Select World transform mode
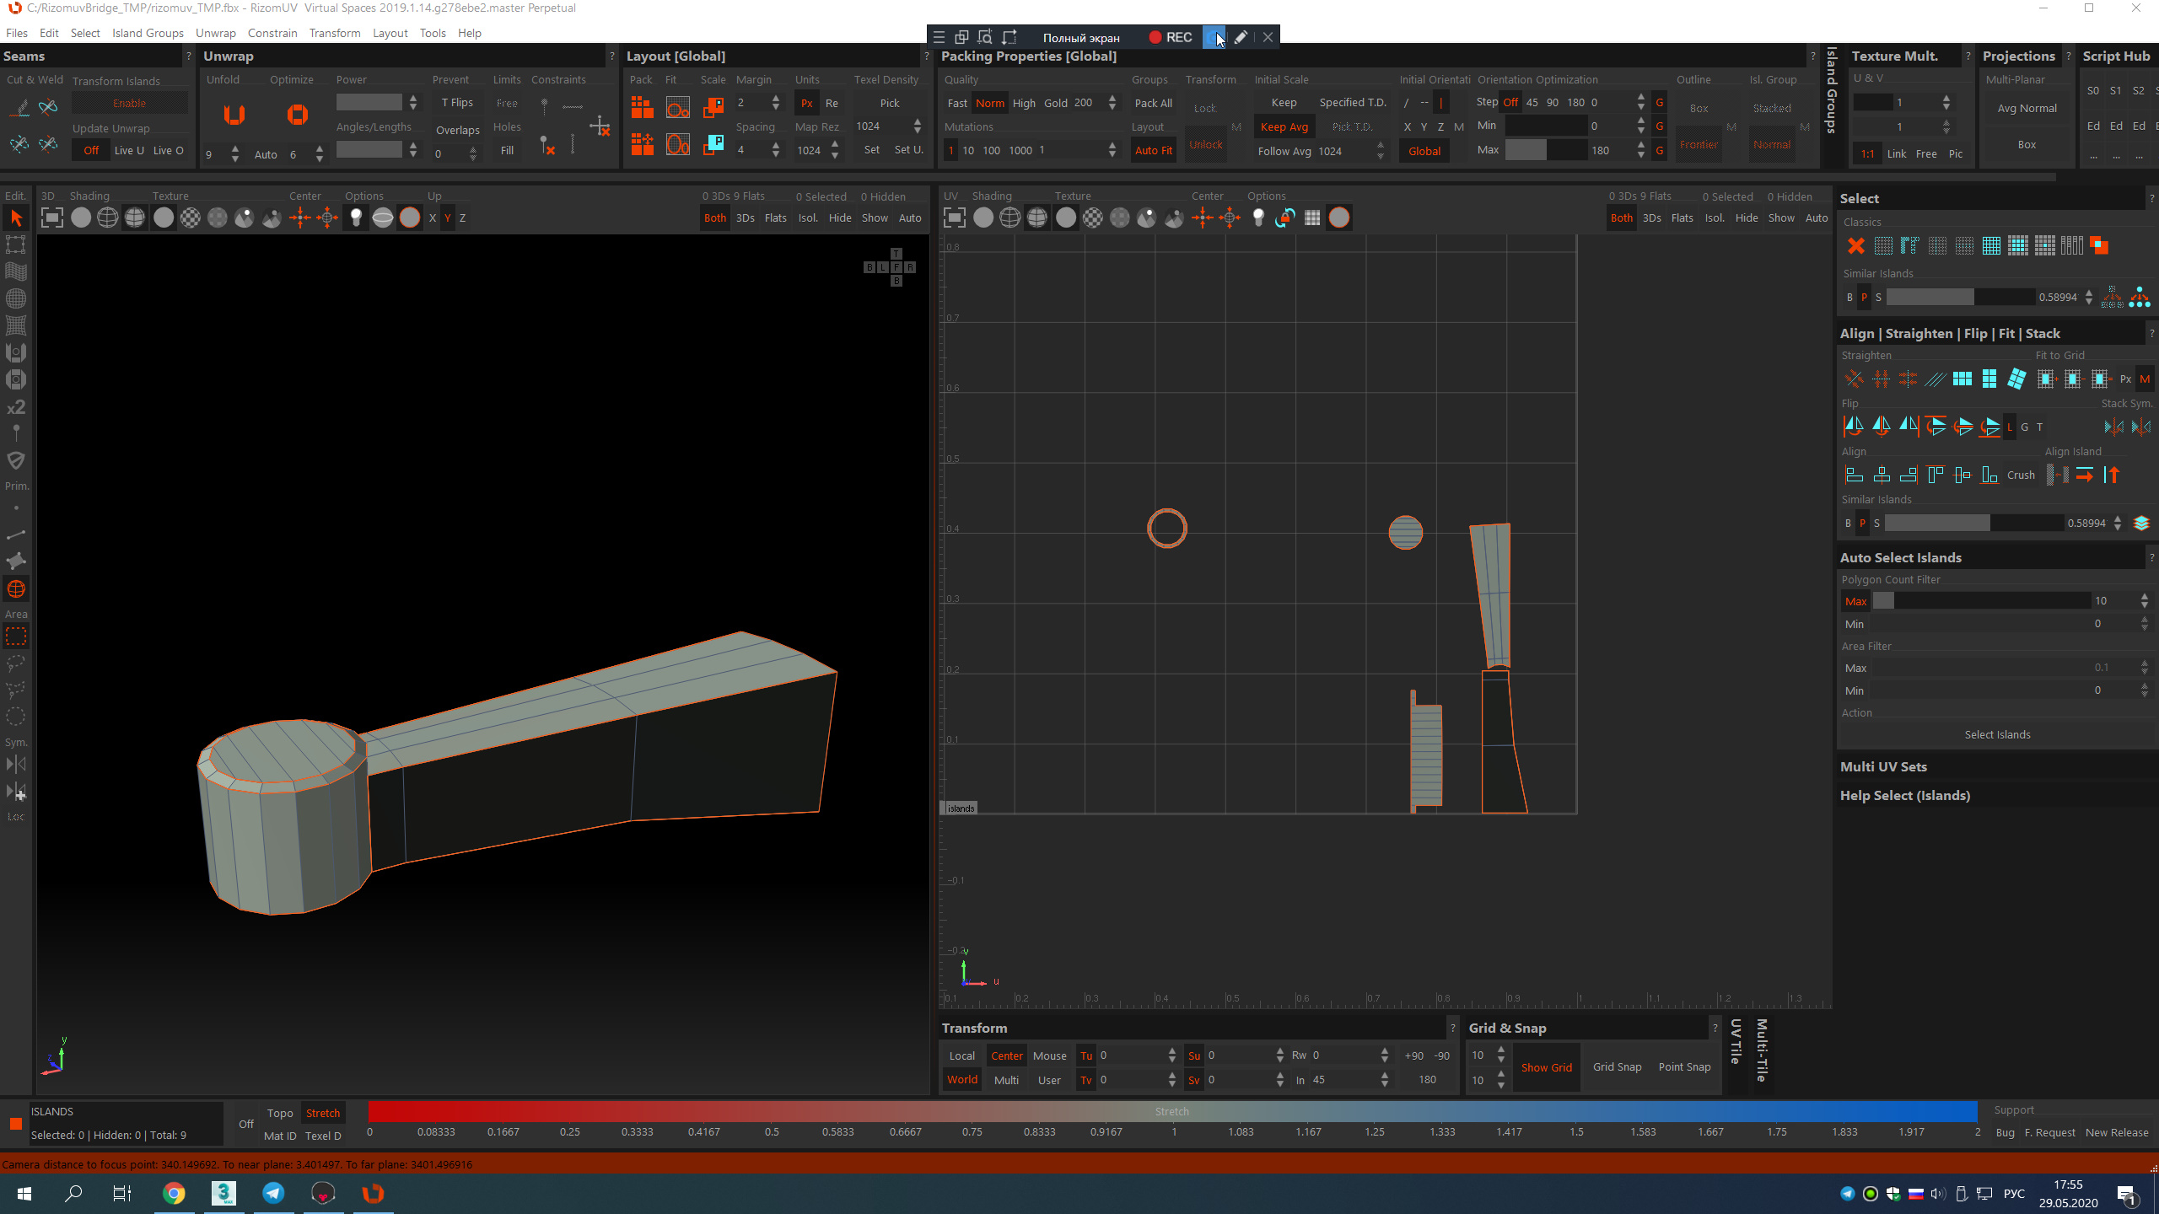The image size is (2159, 1214). click(x=961, y=1080)
